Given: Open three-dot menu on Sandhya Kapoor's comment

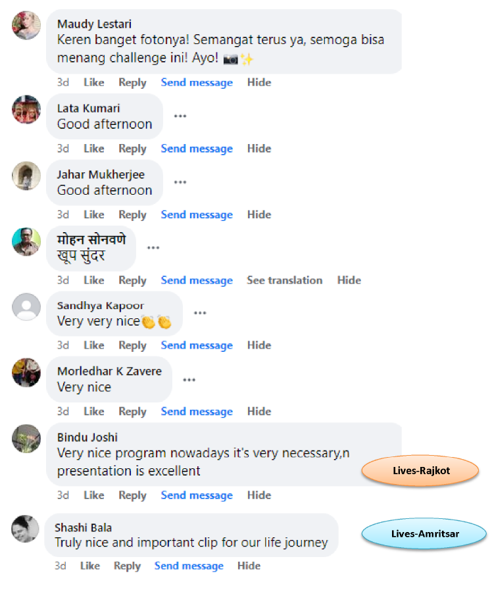Looking at the screenshot, I should click(x=200, y=313).
